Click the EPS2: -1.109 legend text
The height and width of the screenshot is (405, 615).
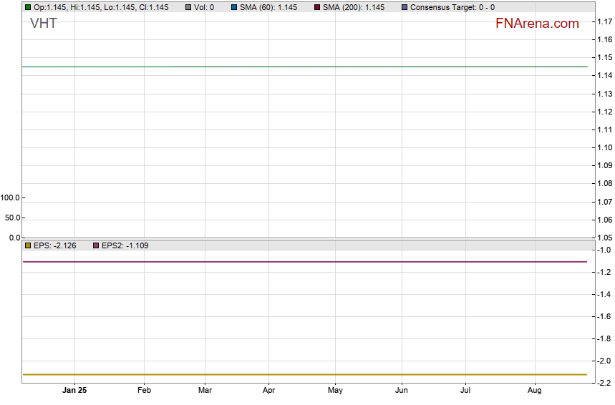(x=125, y=245)
